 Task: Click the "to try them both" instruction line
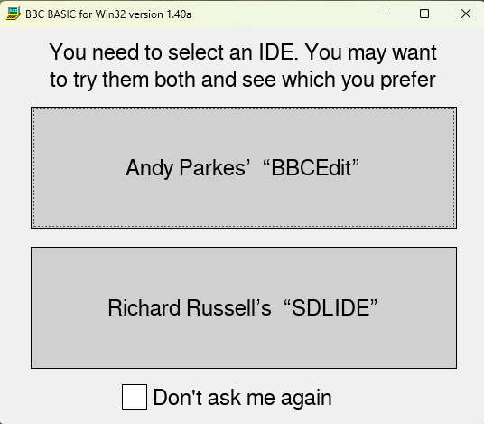[x=243, y=80]
